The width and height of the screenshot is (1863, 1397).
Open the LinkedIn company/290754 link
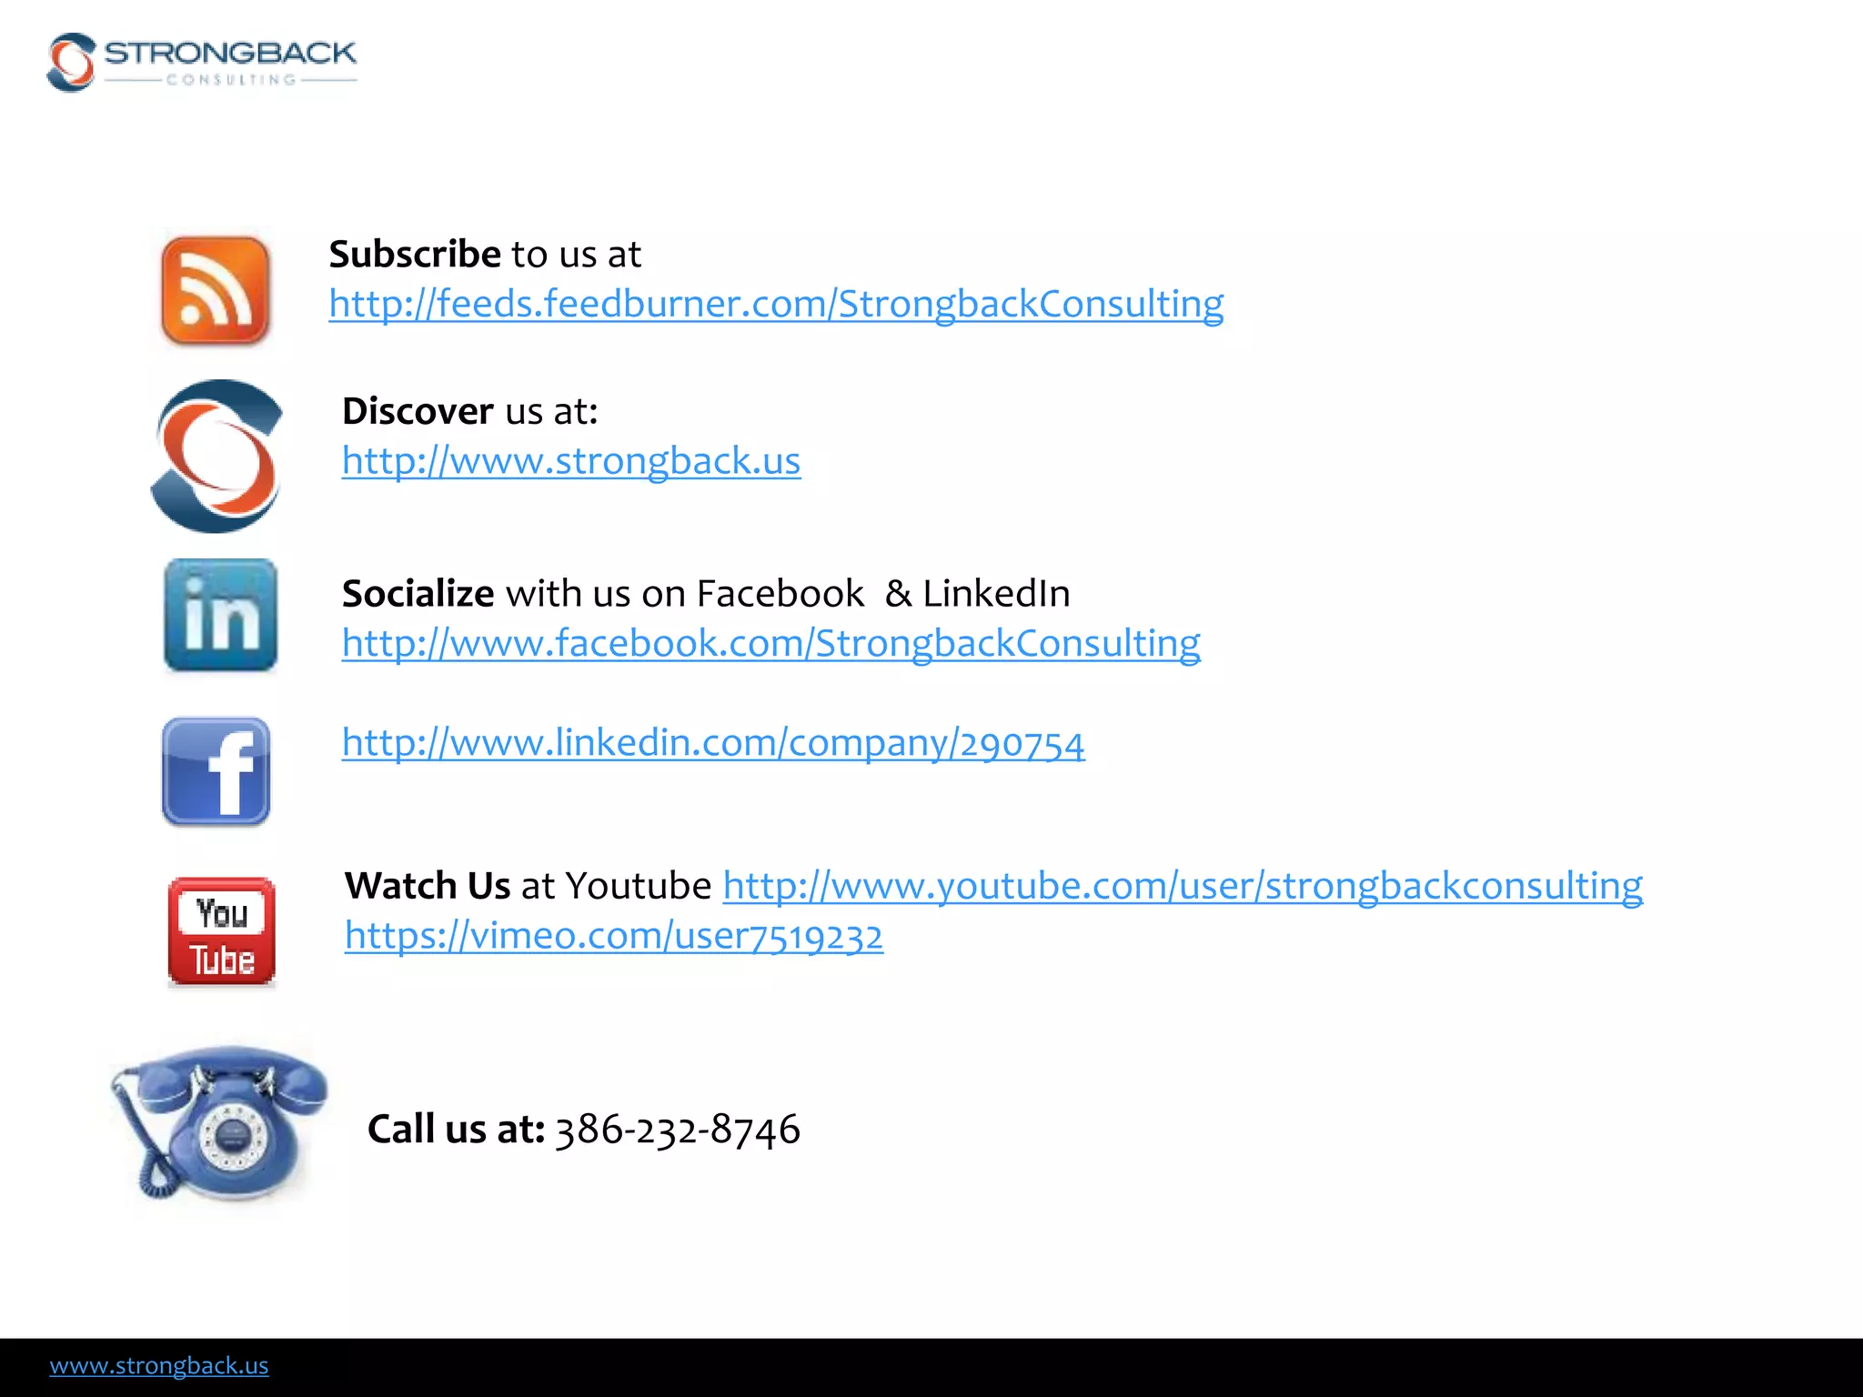point(712,743)
